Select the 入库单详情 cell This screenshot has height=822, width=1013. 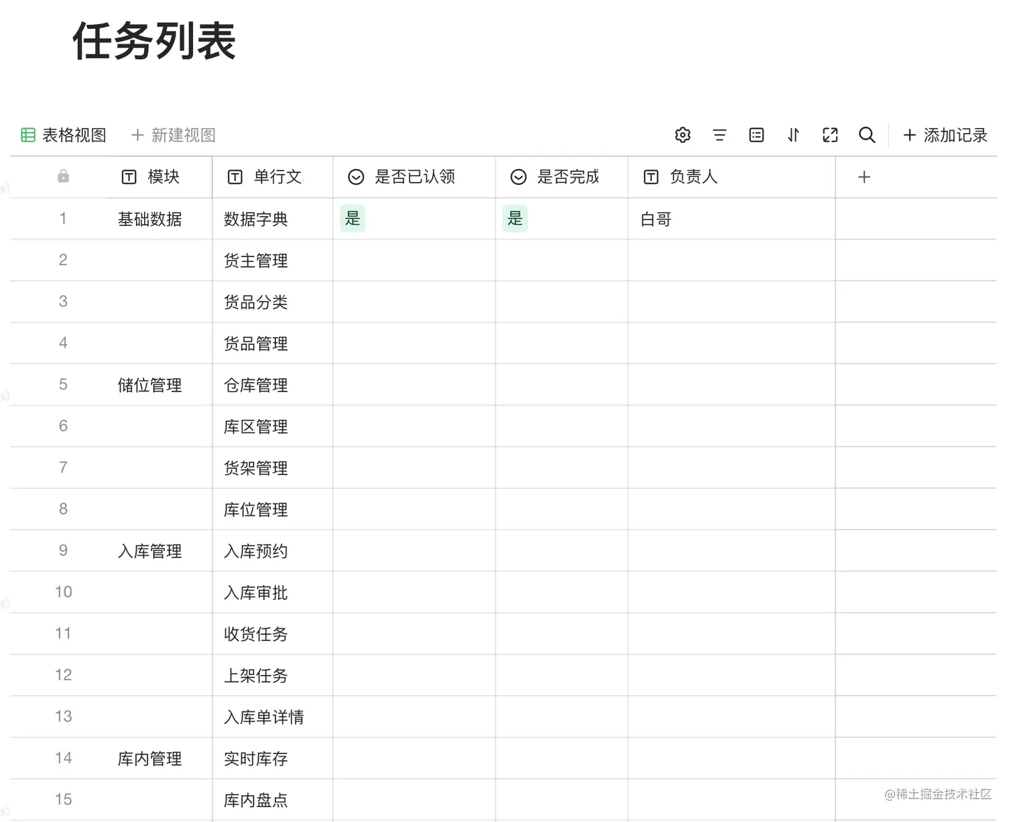273,717
